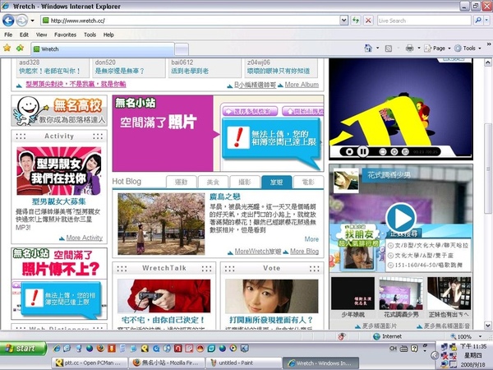Click the Add to Favorites star-plus icon
This screenshot has height=370, width=493.
pos(20,48)
